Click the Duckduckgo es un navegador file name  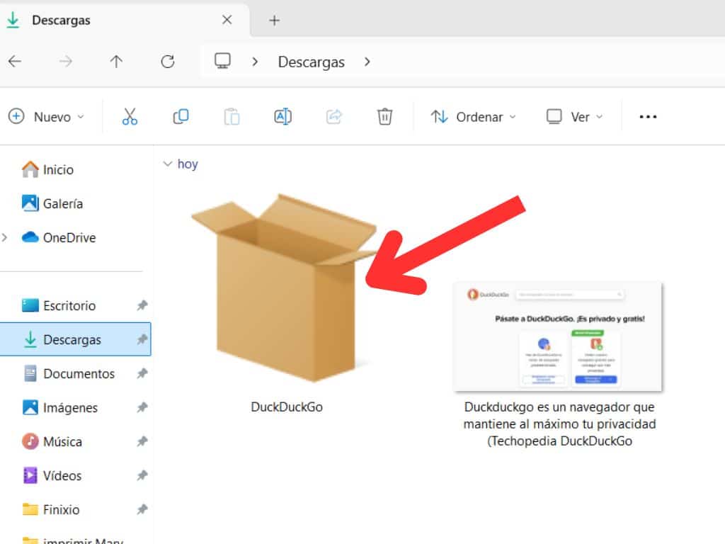pyautogui.click(x=559, y=424)
